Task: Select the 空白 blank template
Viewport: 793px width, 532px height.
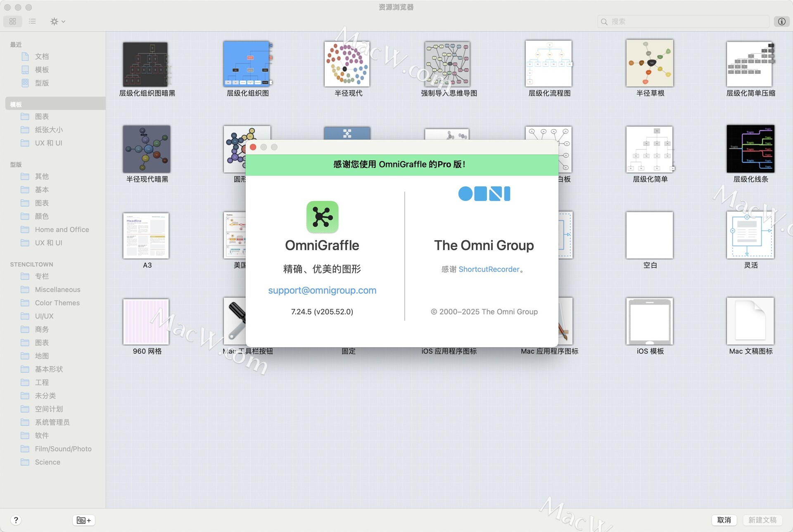Action: [x=650, y=235]
